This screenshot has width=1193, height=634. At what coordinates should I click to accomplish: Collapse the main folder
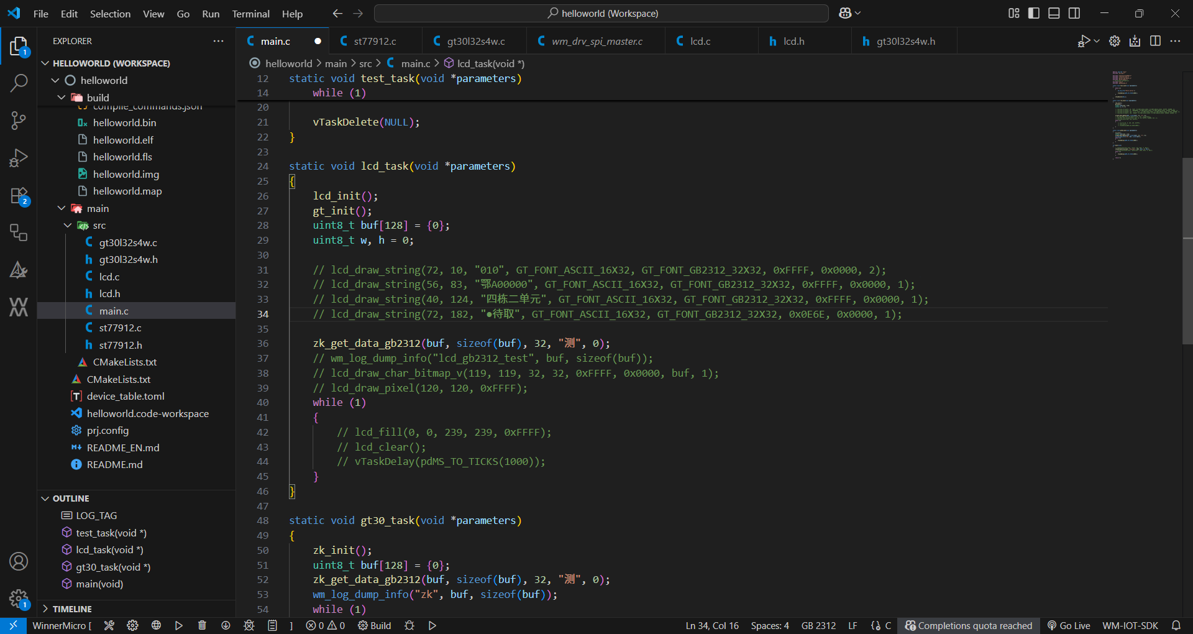[x=62, y=208]
